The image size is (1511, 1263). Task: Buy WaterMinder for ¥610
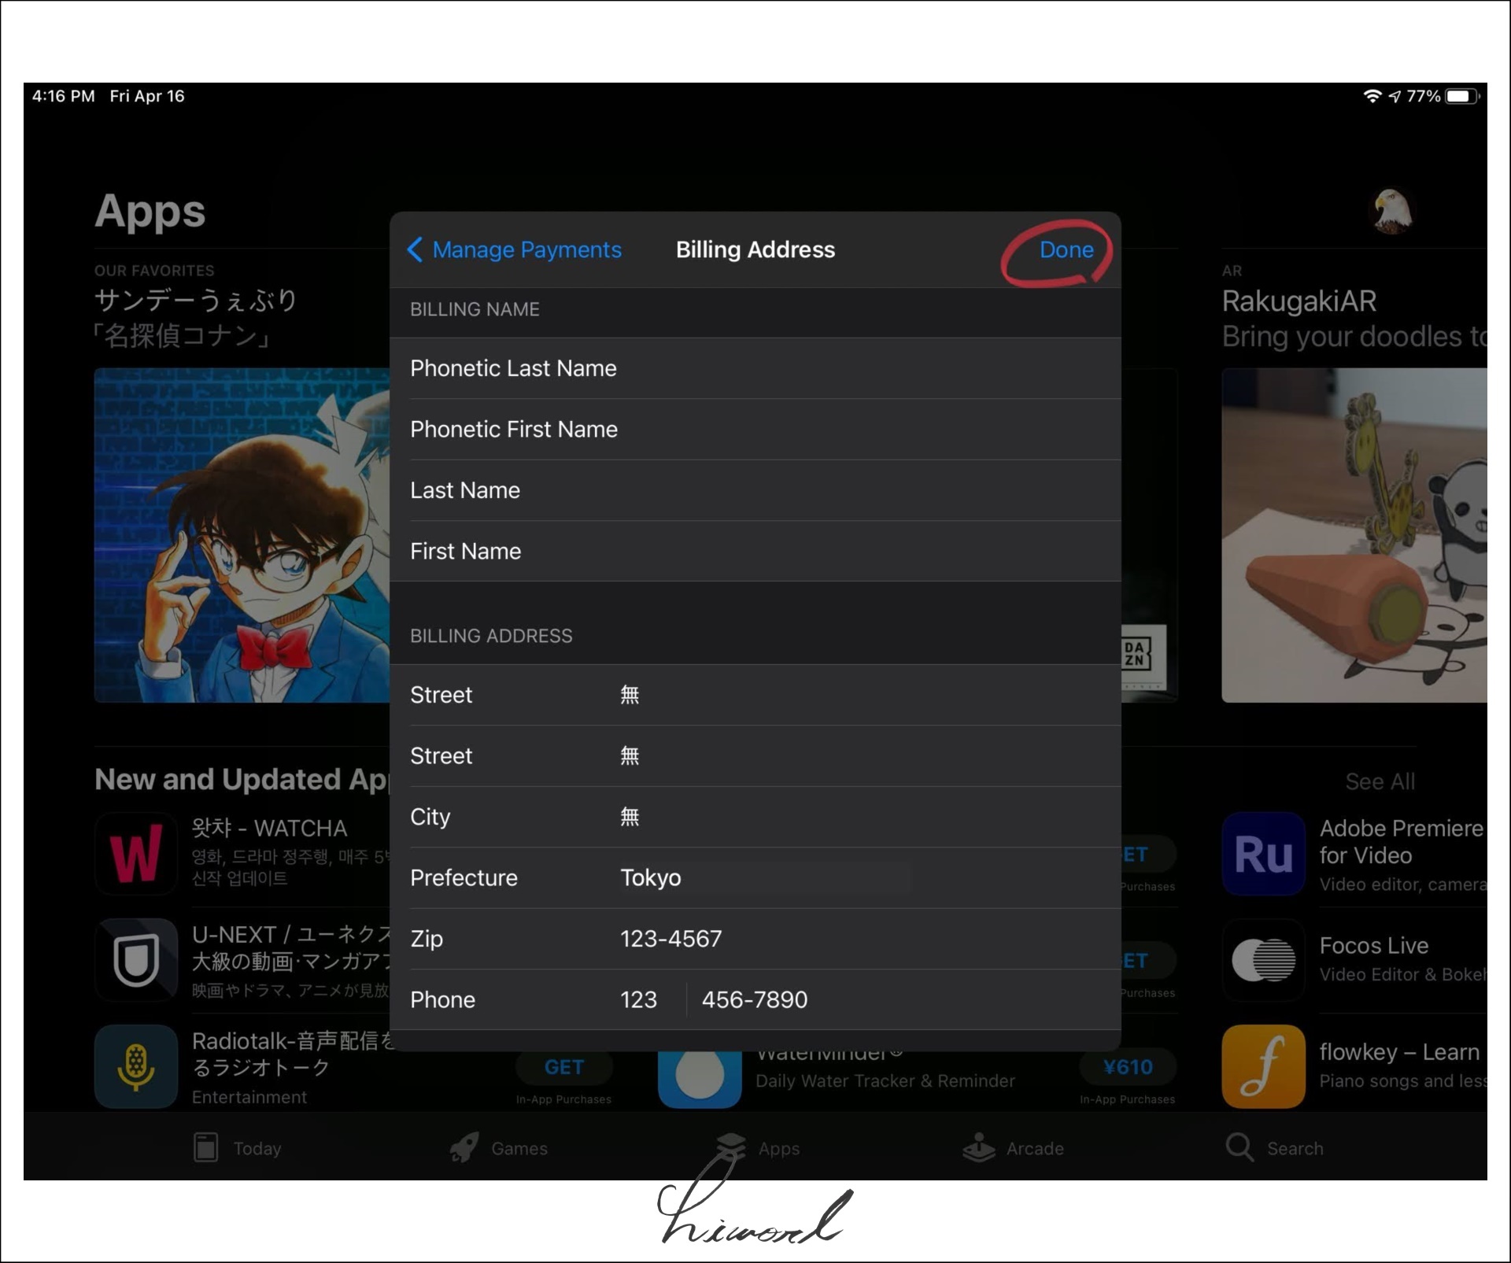click(1128, 1067)
